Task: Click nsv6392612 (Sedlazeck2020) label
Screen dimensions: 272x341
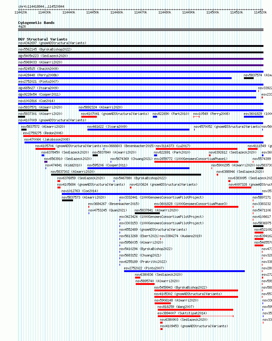Action: (233, 153)
